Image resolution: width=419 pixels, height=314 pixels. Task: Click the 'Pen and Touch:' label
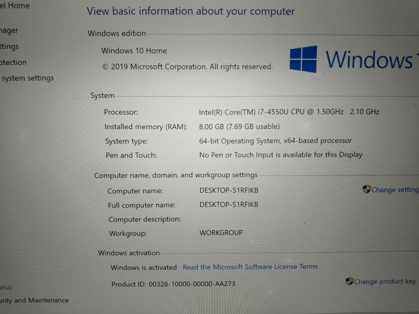point(131,155)
